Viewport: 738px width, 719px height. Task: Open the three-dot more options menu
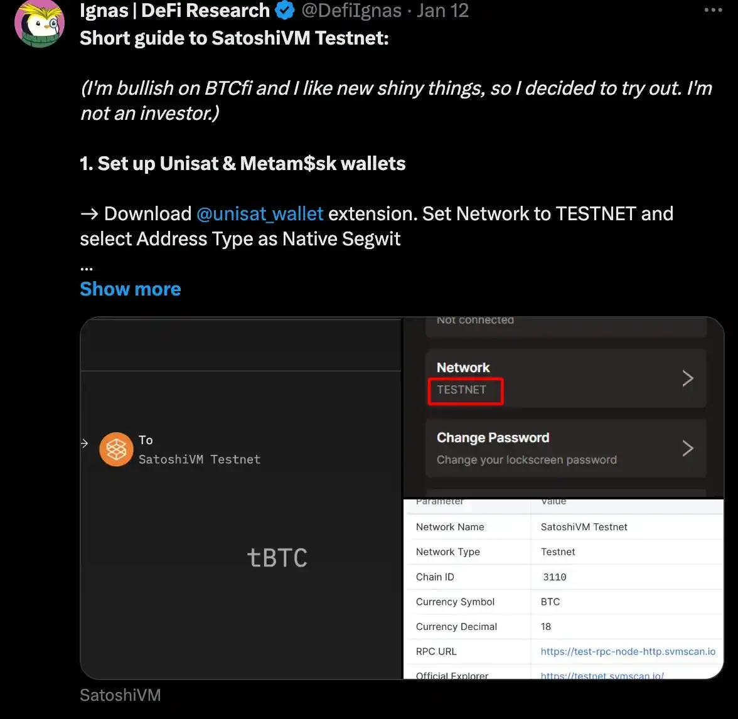tap(713, 11)
